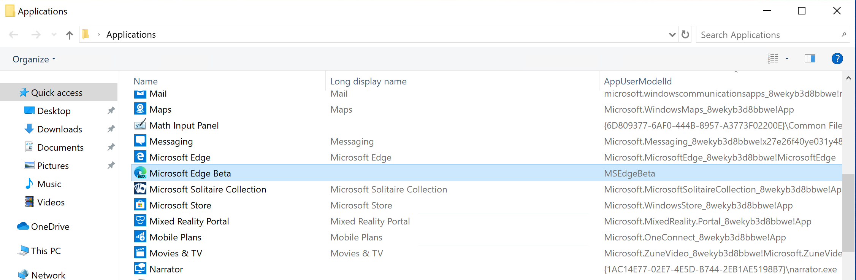The width and height of the screenshot is (856, 280).
Task: Click the folder icon in address bar
Action: [x=86, y=34]
